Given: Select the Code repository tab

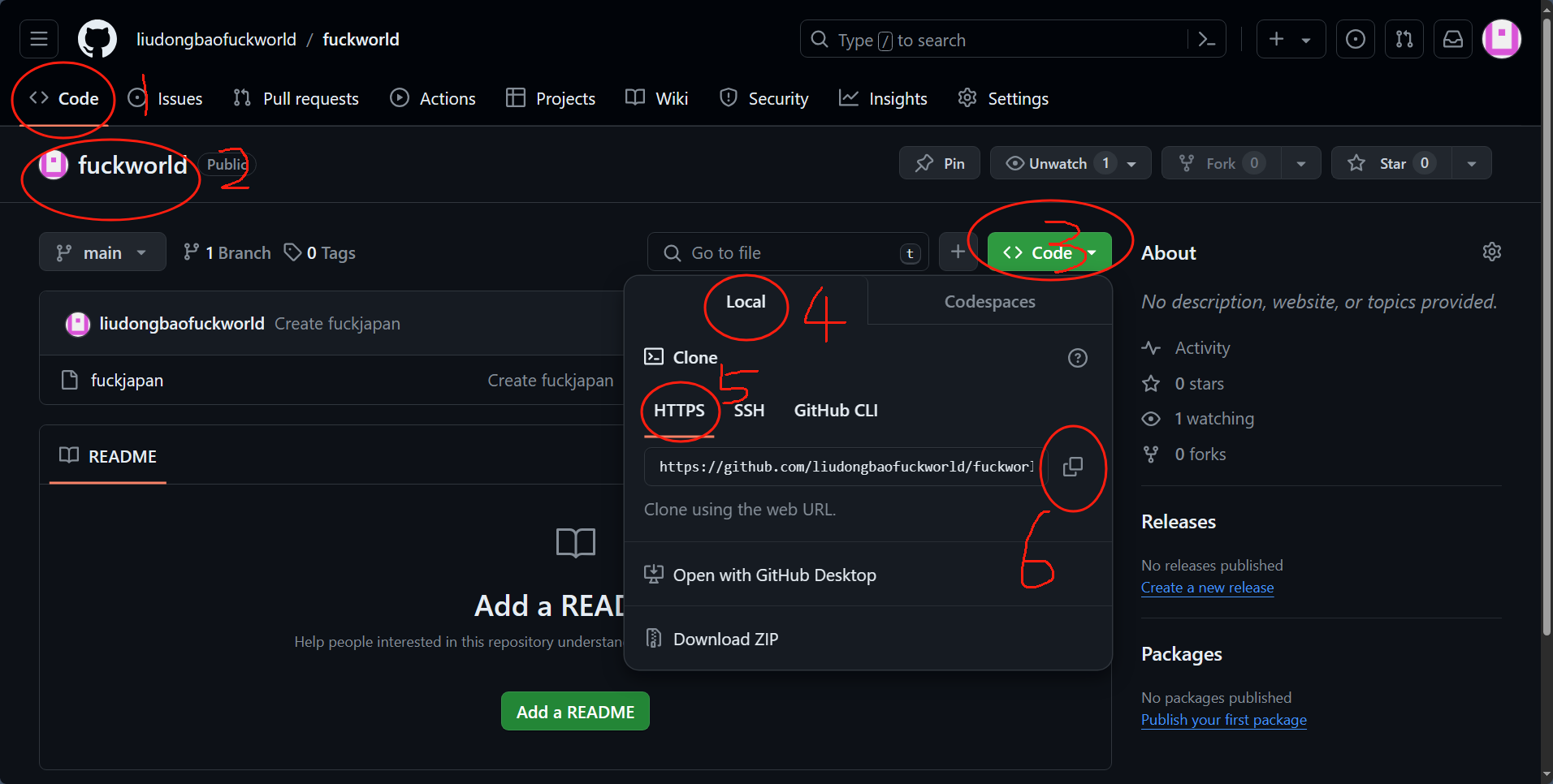Looking at the screenshot, I should pos(64,98).
